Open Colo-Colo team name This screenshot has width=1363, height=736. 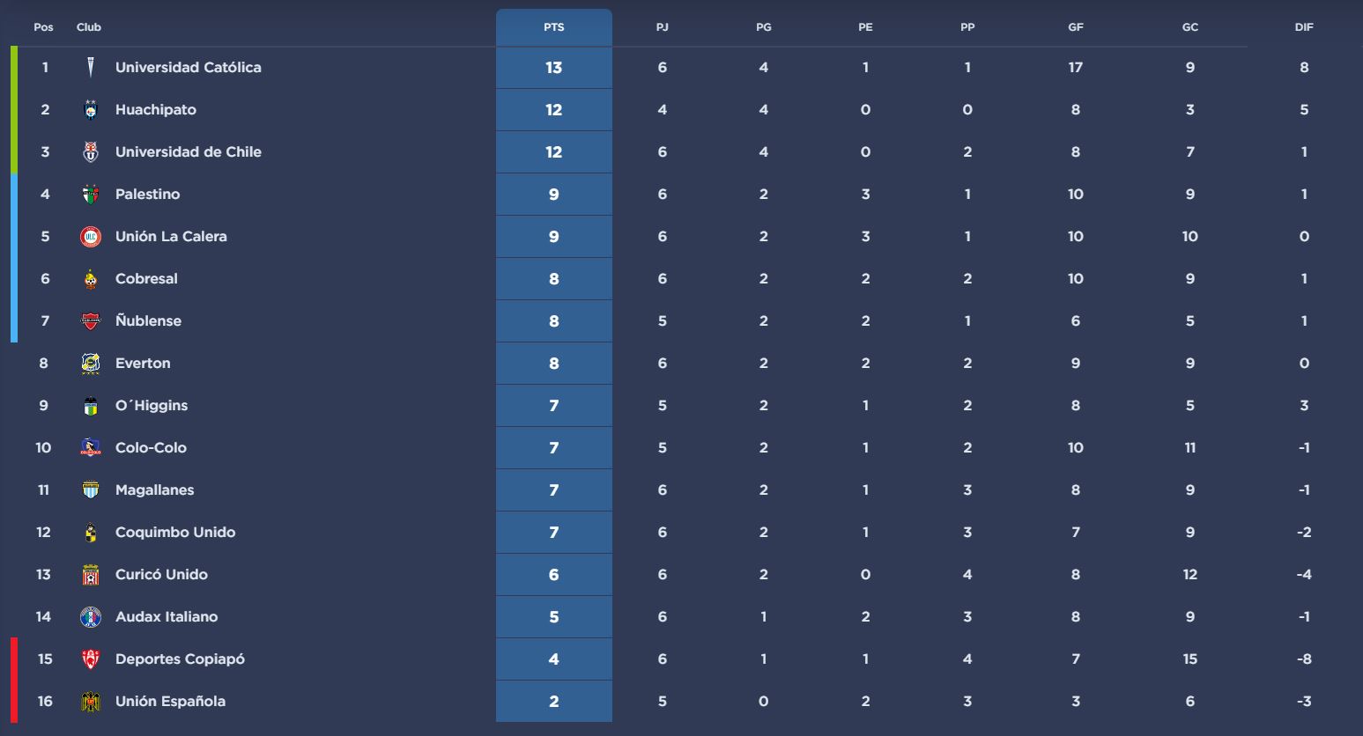[x=151, y=448]
